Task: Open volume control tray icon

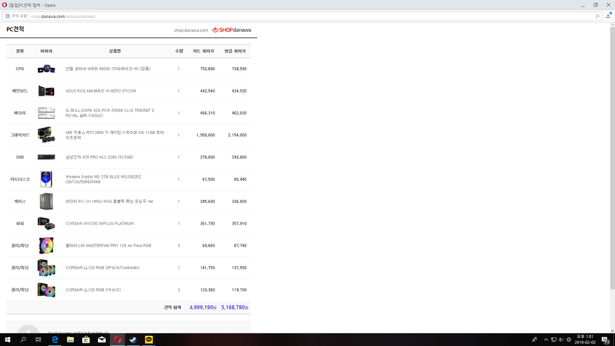Action: click(561, 340)
